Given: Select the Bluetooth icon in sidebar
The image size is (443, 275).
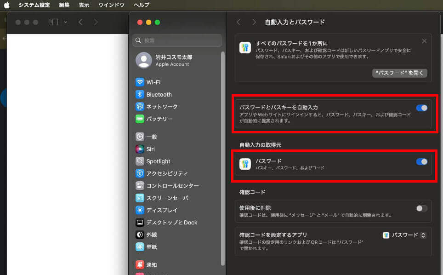Looking at the screenshot, I should 140,94.
